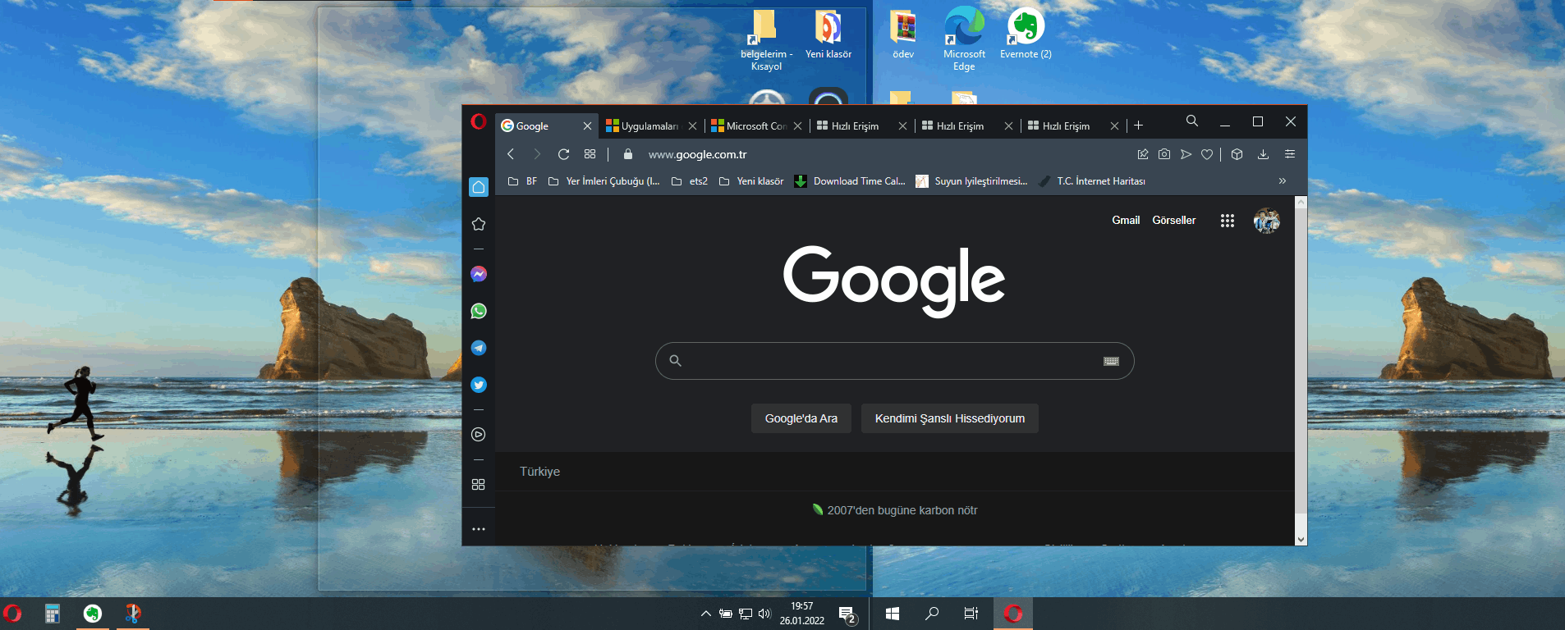This screenshot has width=1565, height=630.
Task: Click the www.google.com.tr address field
Action: click(697, 154)
